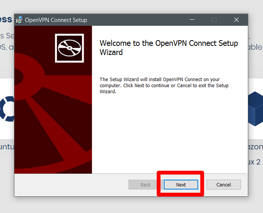The width and height of the screenshot is (263, 213).
Task: Select the partially hidden Amazon label
Action: pos(255,147)
